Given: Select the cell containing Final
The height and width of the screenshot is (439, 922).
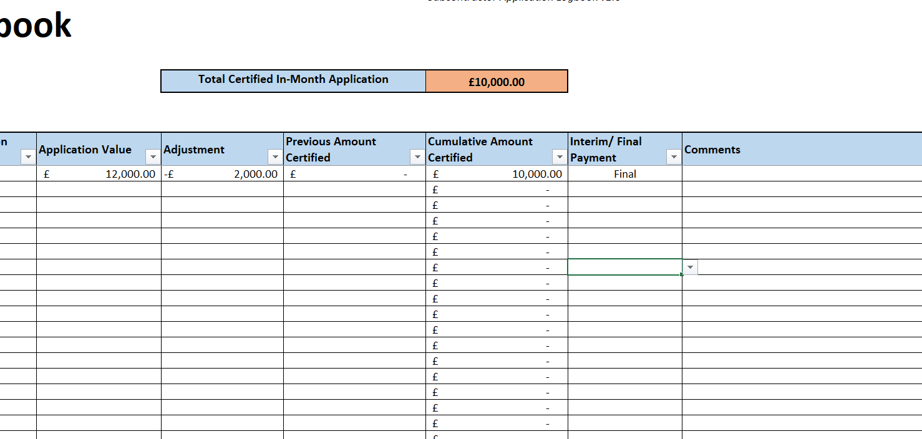Looking at the screenshot, I should click(x=624, y=174).
